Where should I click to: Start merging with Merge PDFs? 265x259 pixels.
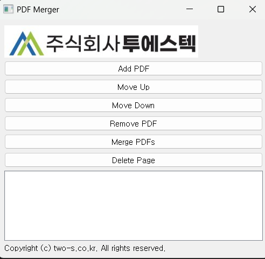[x=134, y=142]
